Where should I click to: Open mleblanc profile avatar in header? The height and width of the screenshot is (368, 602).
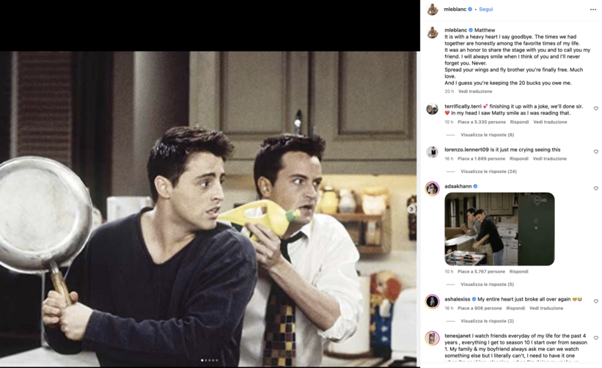(433, 10)
